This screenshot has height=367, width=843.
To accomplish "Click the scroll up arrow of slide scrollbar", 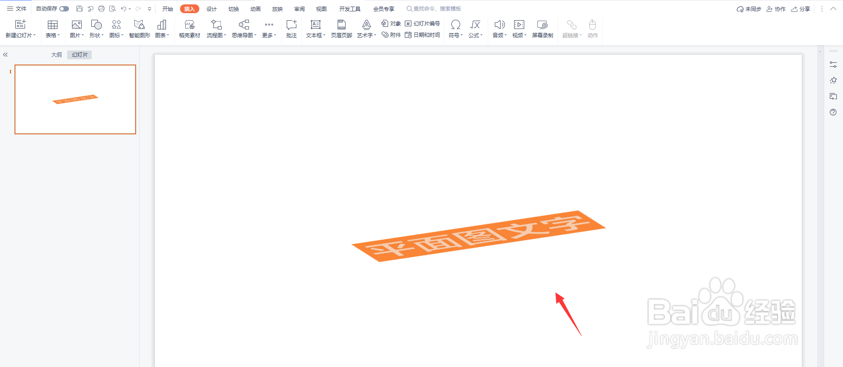I will point(820,52).
